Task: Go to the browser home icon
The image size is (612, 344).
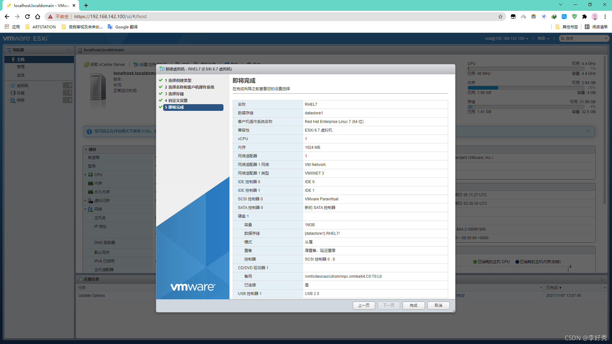Action: tap(38, 17)
